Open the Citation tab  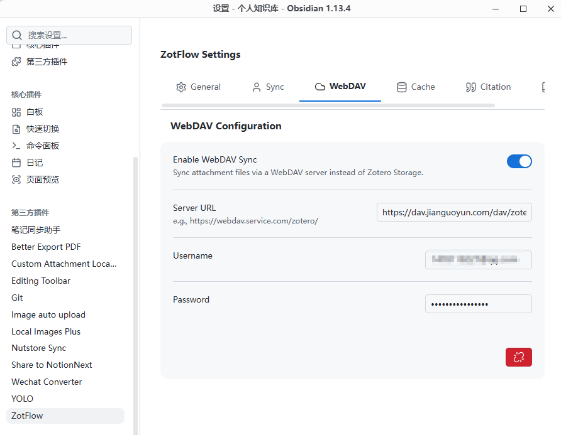pyautogui.click(x=489, y=87)
